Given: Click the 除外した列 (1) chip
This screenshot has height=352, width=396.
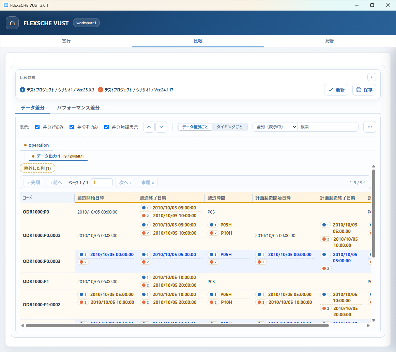Looking at the screenshot, I should tap(37, 168).
